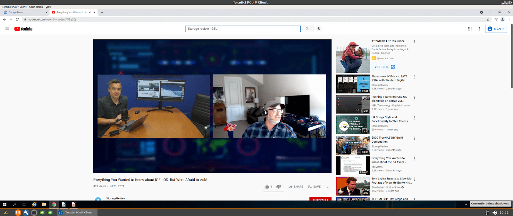Open the View menu
The image size is (513, 216).
(48, 7)
